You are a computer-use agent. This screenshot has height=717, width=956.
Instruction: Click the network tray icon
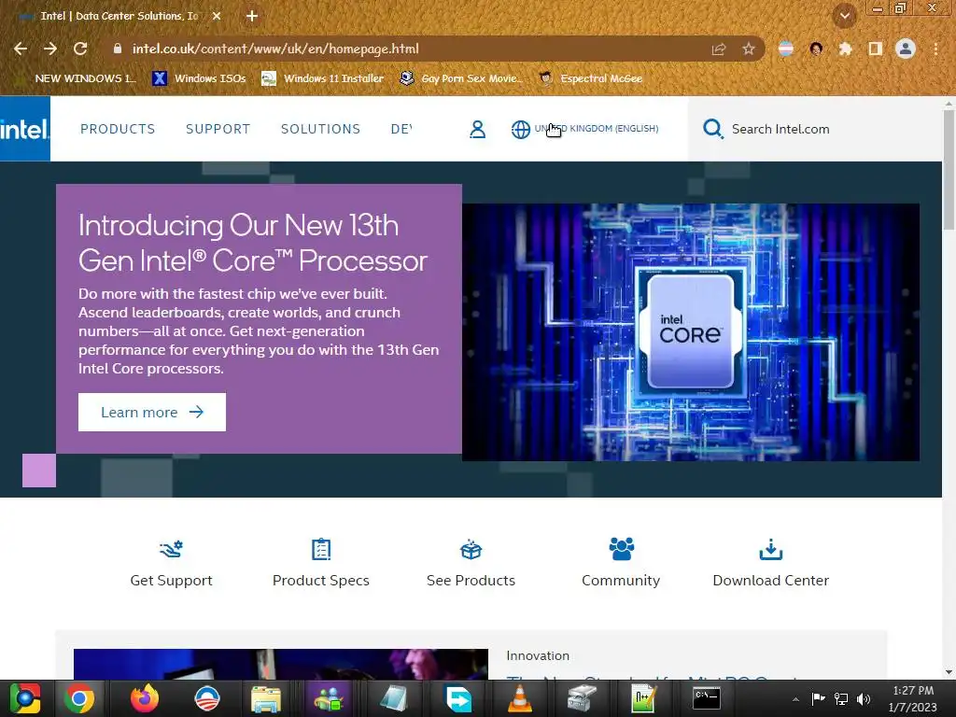(x=841, y=698)
